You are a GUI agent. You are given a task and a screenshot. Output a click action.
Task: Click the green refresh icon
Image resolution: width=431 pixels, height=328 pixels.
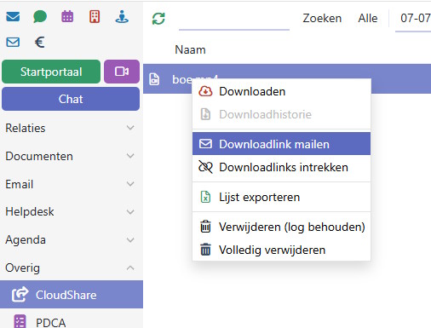click(x=158, y=19)
